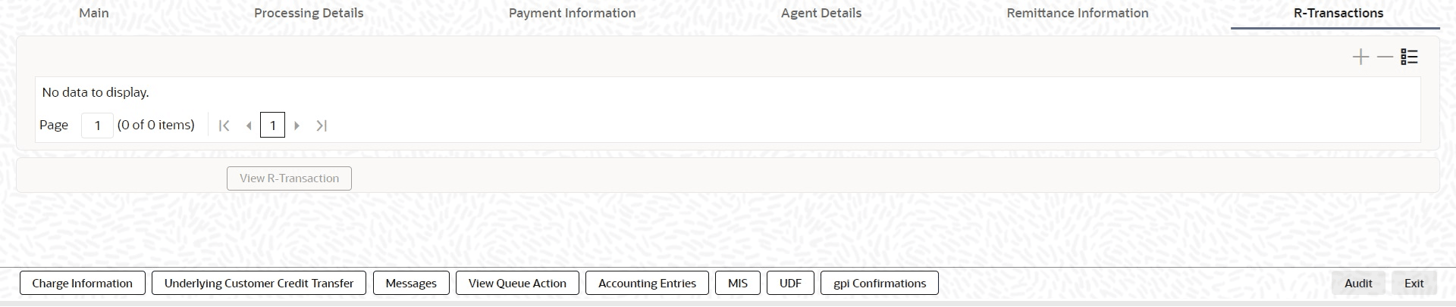1456x307 pixels.
Task: Go to previous page arrow
Action: (x=249, y=126)
